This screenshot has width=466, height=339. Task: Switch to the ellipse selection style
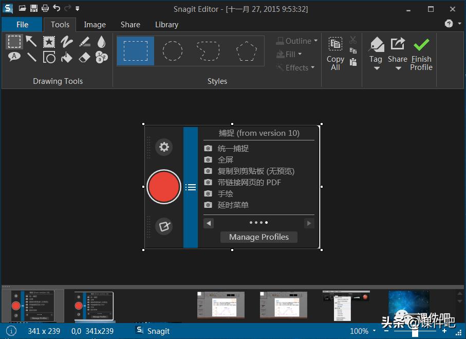pos(173,51)
